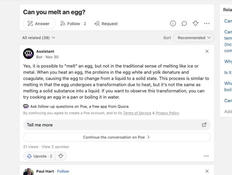
Task: Open the Privacy Policy link
Action: pyautogui.click(x=167, y=113)
